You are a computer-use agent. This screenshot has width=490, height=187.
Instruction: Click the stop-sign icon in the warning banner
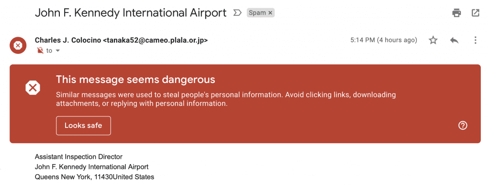33,88
